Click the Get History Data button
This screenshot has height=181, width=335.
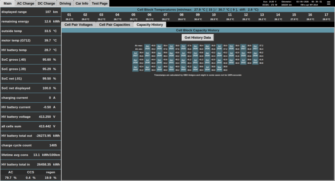pyautogui.click(x=198, y=38)
